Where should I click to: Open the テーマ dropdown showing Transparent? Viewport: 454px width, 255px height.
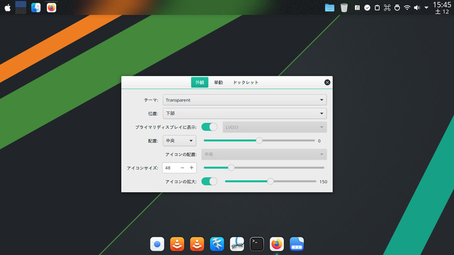click(x=245, y=100)
